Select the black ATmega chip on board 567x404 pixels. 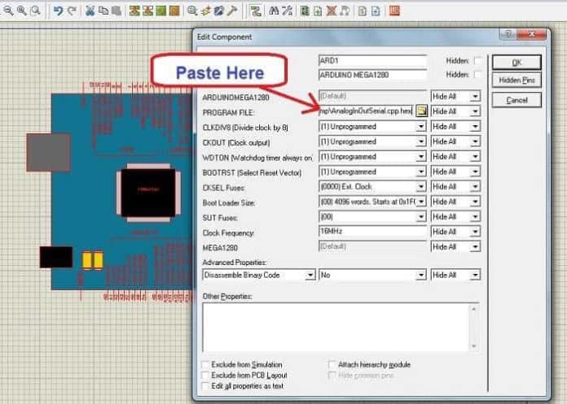(148, 193)
